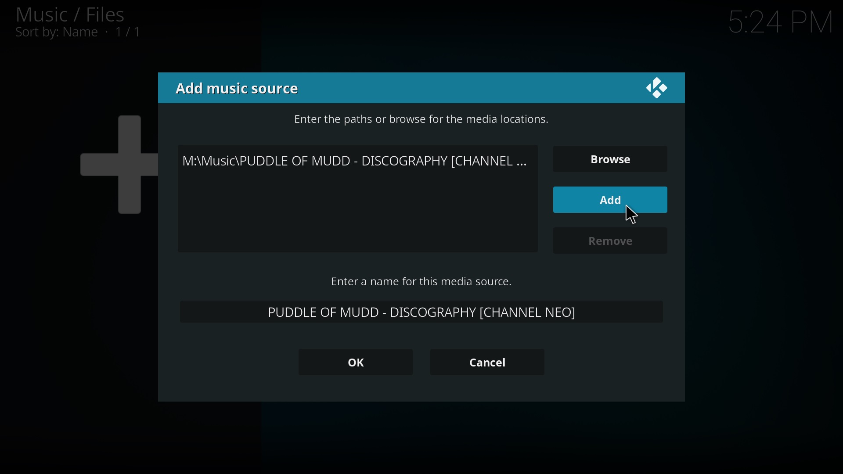843x474 pixels.
Task: Select the M:\Music\PUDDLE OF MUDD path entry
Action: [358, 161]
